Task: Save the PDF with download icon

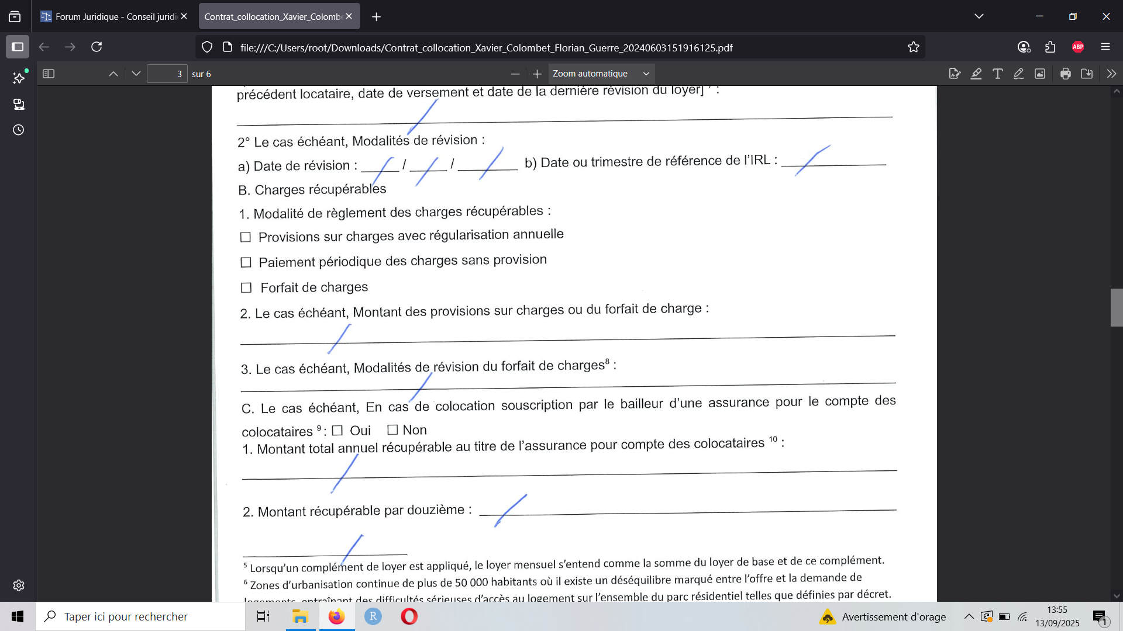Action: click(x=1087, y=74)
